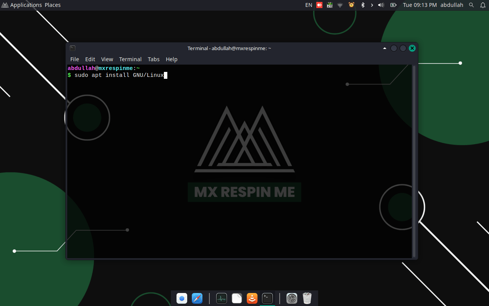
Task: Show notifications via the bell icon
Action: [483, 5]
